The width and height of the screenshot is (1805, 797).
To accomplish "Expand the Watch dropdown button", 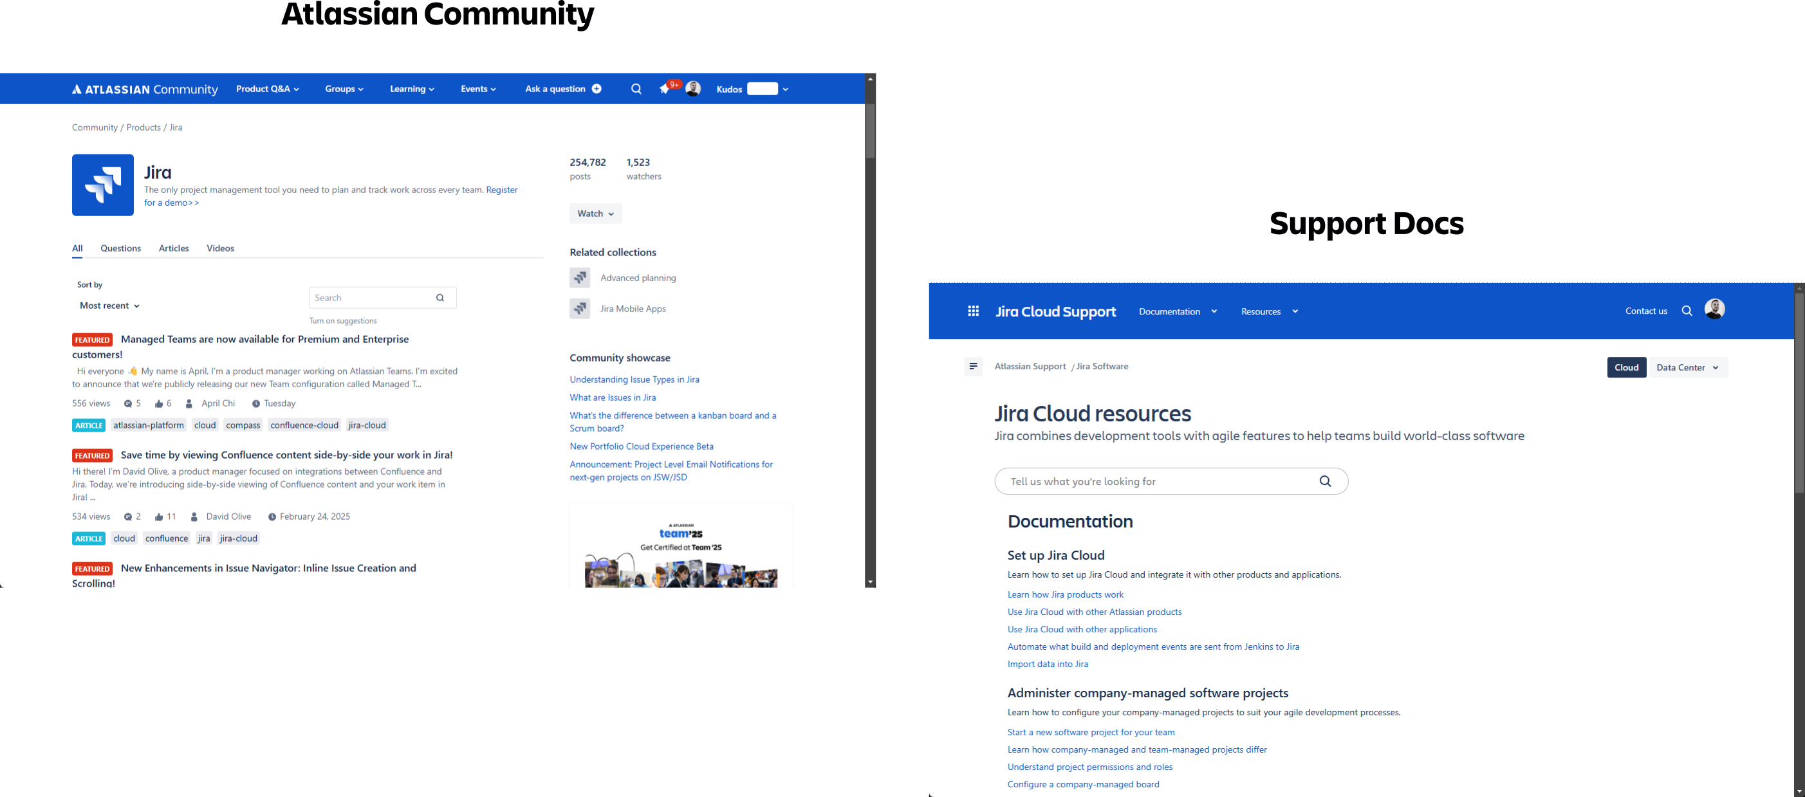I will pos(595,214).
